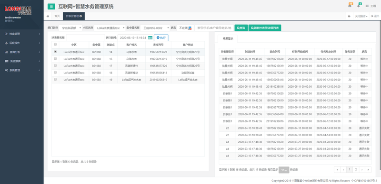Go to the previous page with ‹ button
Viewport: 381px width, 184px height.
click(343, 170)
